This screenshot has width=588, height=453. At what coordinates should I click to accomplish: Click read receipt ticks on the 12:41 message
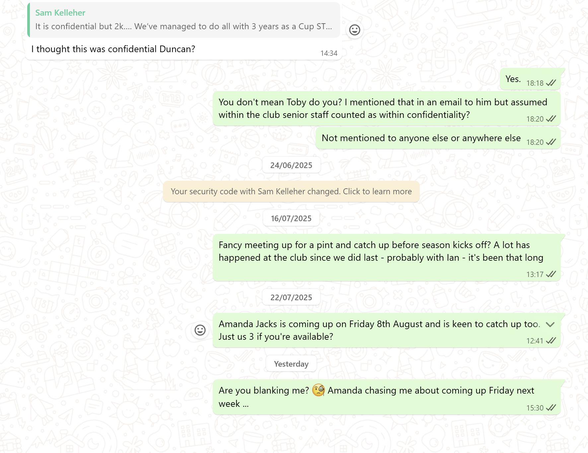[x=551, y=341]
